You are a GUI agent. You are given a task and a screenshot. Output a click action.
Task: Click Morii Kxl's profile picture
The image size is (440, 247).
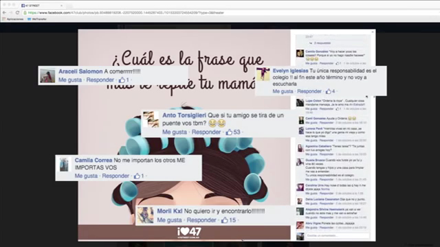coord(145,215)
